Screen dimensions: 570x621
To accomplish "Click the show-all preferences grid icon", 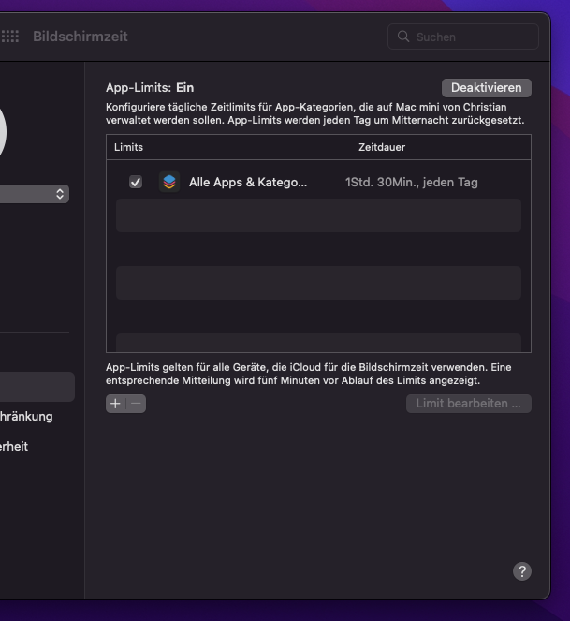I will pos(10,37).
